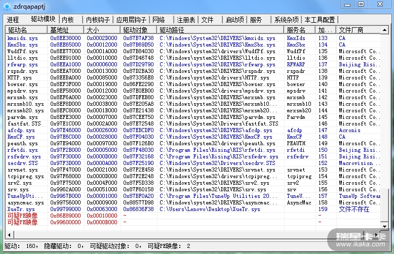Select the 系统杂项 tab

point(287,20)
